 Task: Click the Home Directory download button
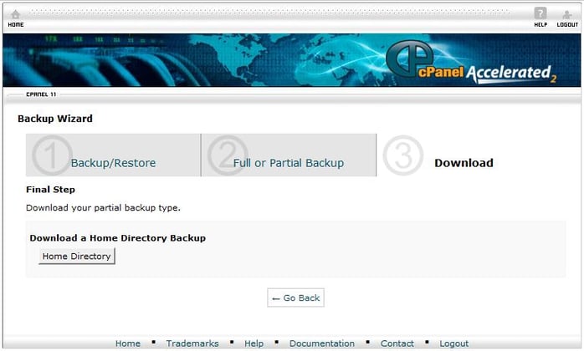coord(77,256)
